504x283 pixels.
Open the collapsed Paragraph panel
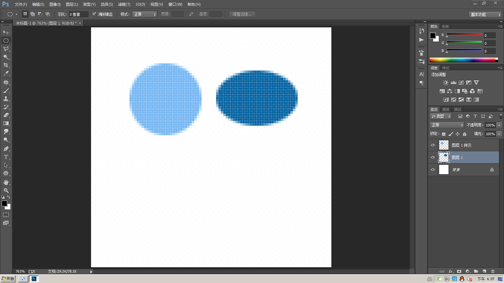tap(421, 83)
